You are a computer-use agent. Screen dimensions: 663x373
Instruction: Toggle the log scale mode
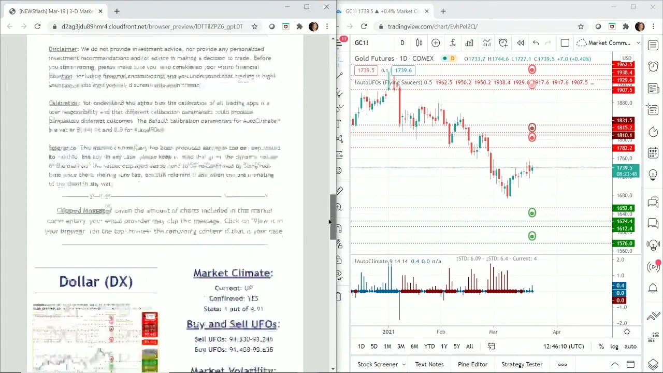(x=614, y=346)
